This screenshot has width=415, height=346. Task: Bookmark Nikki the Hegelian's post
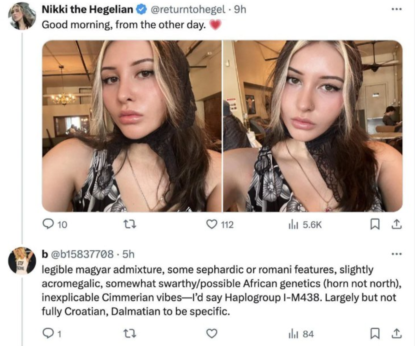[374, 224]
